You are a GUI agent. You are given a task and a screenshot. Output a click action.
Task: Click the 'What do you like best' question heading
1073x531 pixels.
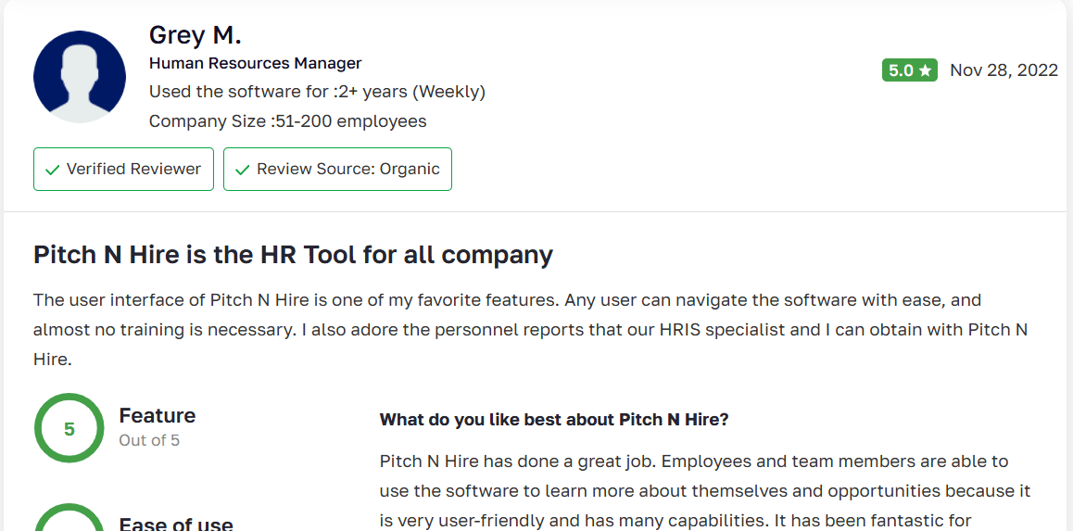554,420
